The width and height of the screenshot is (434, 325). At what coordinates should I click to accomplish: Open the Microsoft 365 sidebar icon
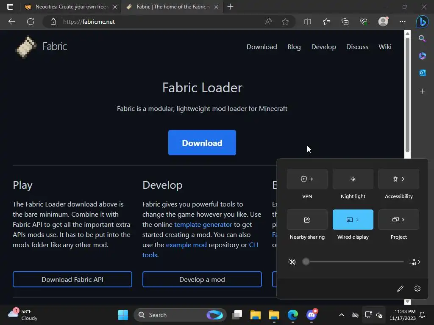[x=422, y=55]
